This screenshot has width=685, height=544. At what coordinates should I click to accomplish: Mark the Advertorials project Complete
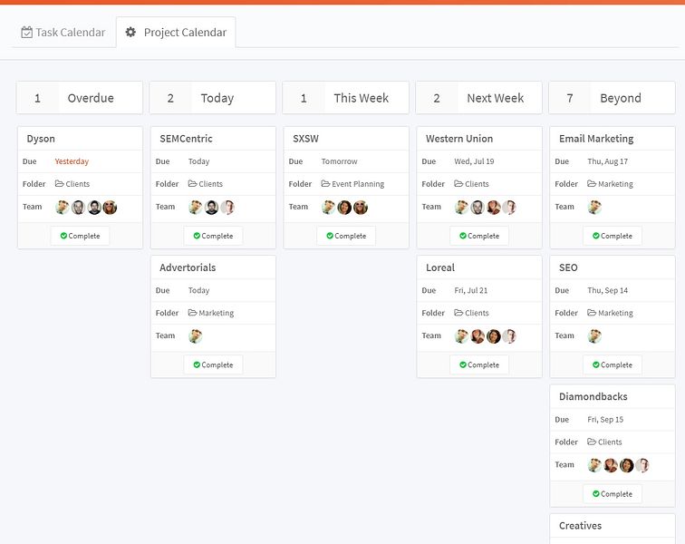coord(213,364)
